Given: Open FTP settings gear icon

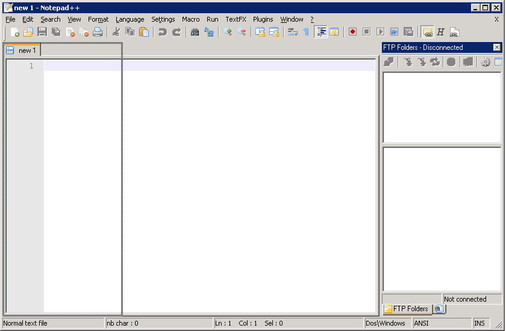Looking at the screenshot, I should point(486,62).
